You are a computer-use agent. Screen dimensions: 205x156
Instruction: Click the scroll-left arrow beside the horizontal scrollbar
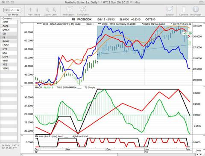198,155
